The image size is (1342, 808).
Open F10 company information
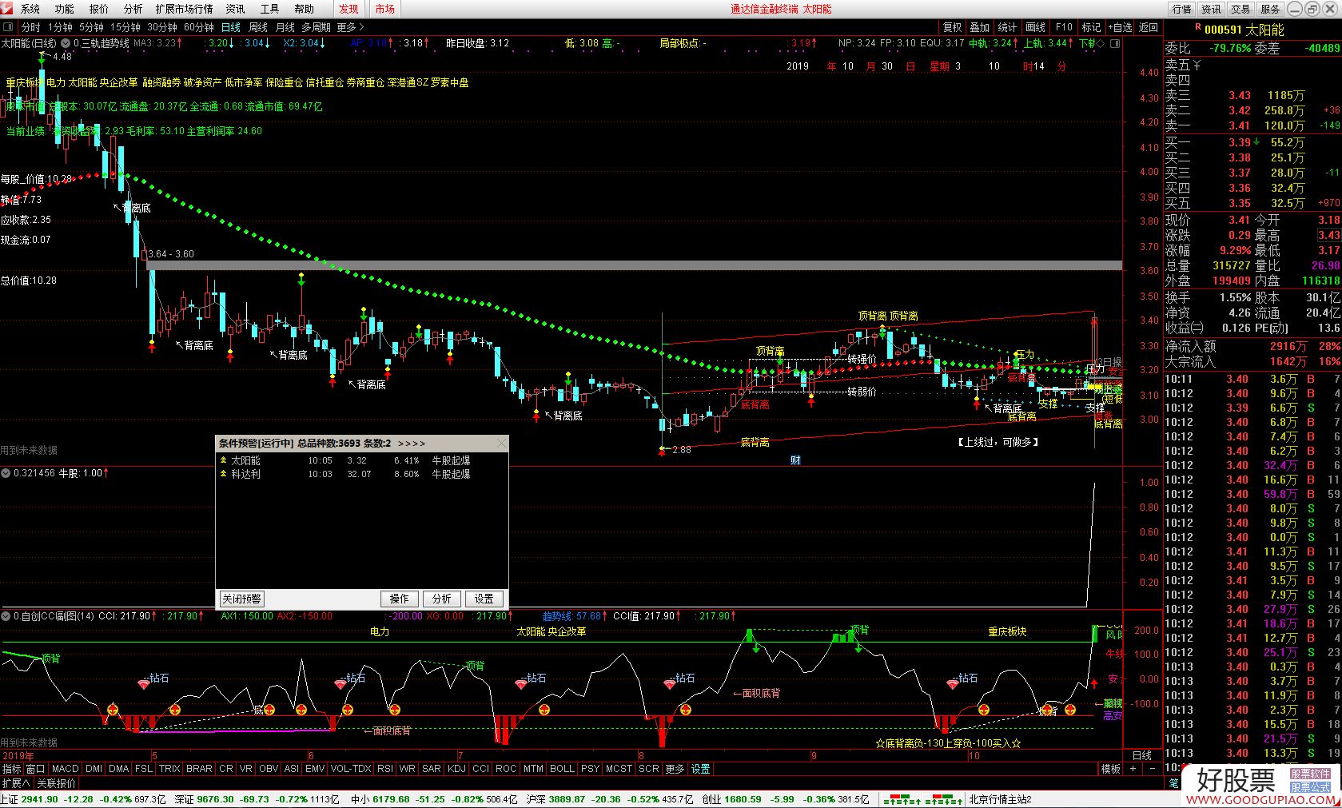1064,27
